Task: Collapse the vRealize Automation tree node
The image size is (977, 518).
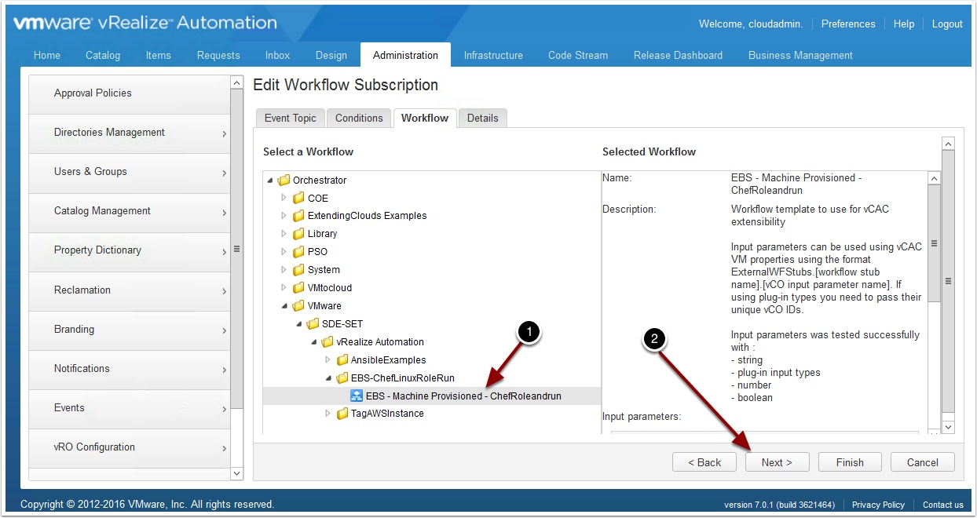Action: tap(313, 342)
